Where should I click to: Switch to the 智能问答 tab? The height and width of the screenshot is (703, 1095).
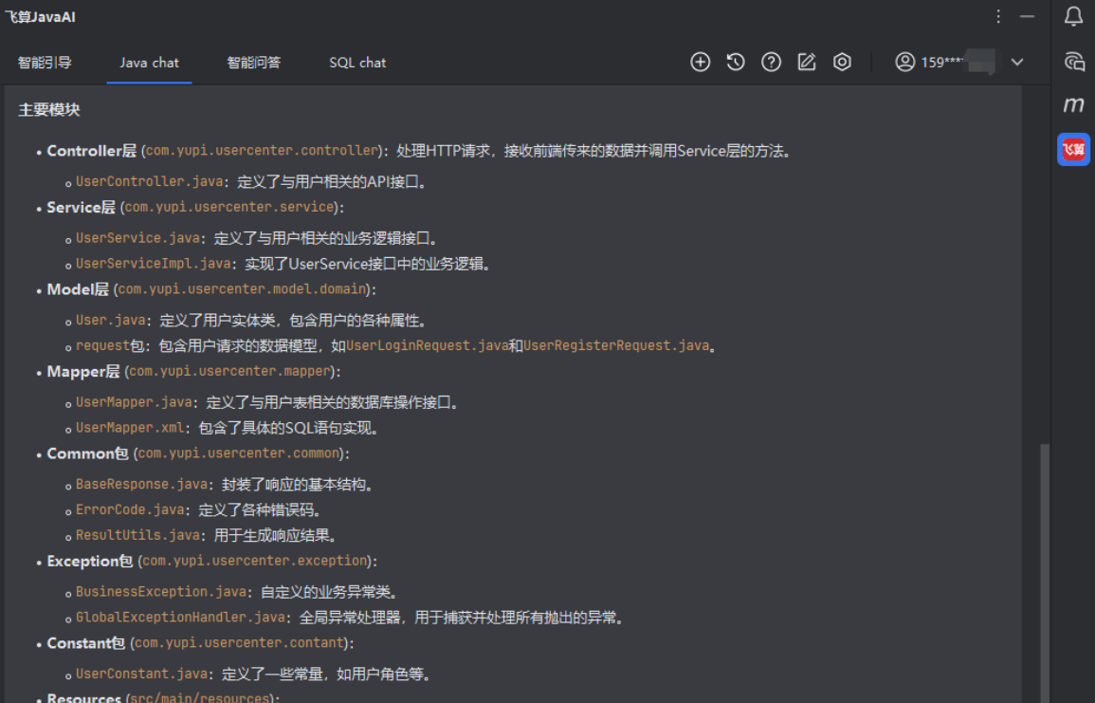click(253, 63)
